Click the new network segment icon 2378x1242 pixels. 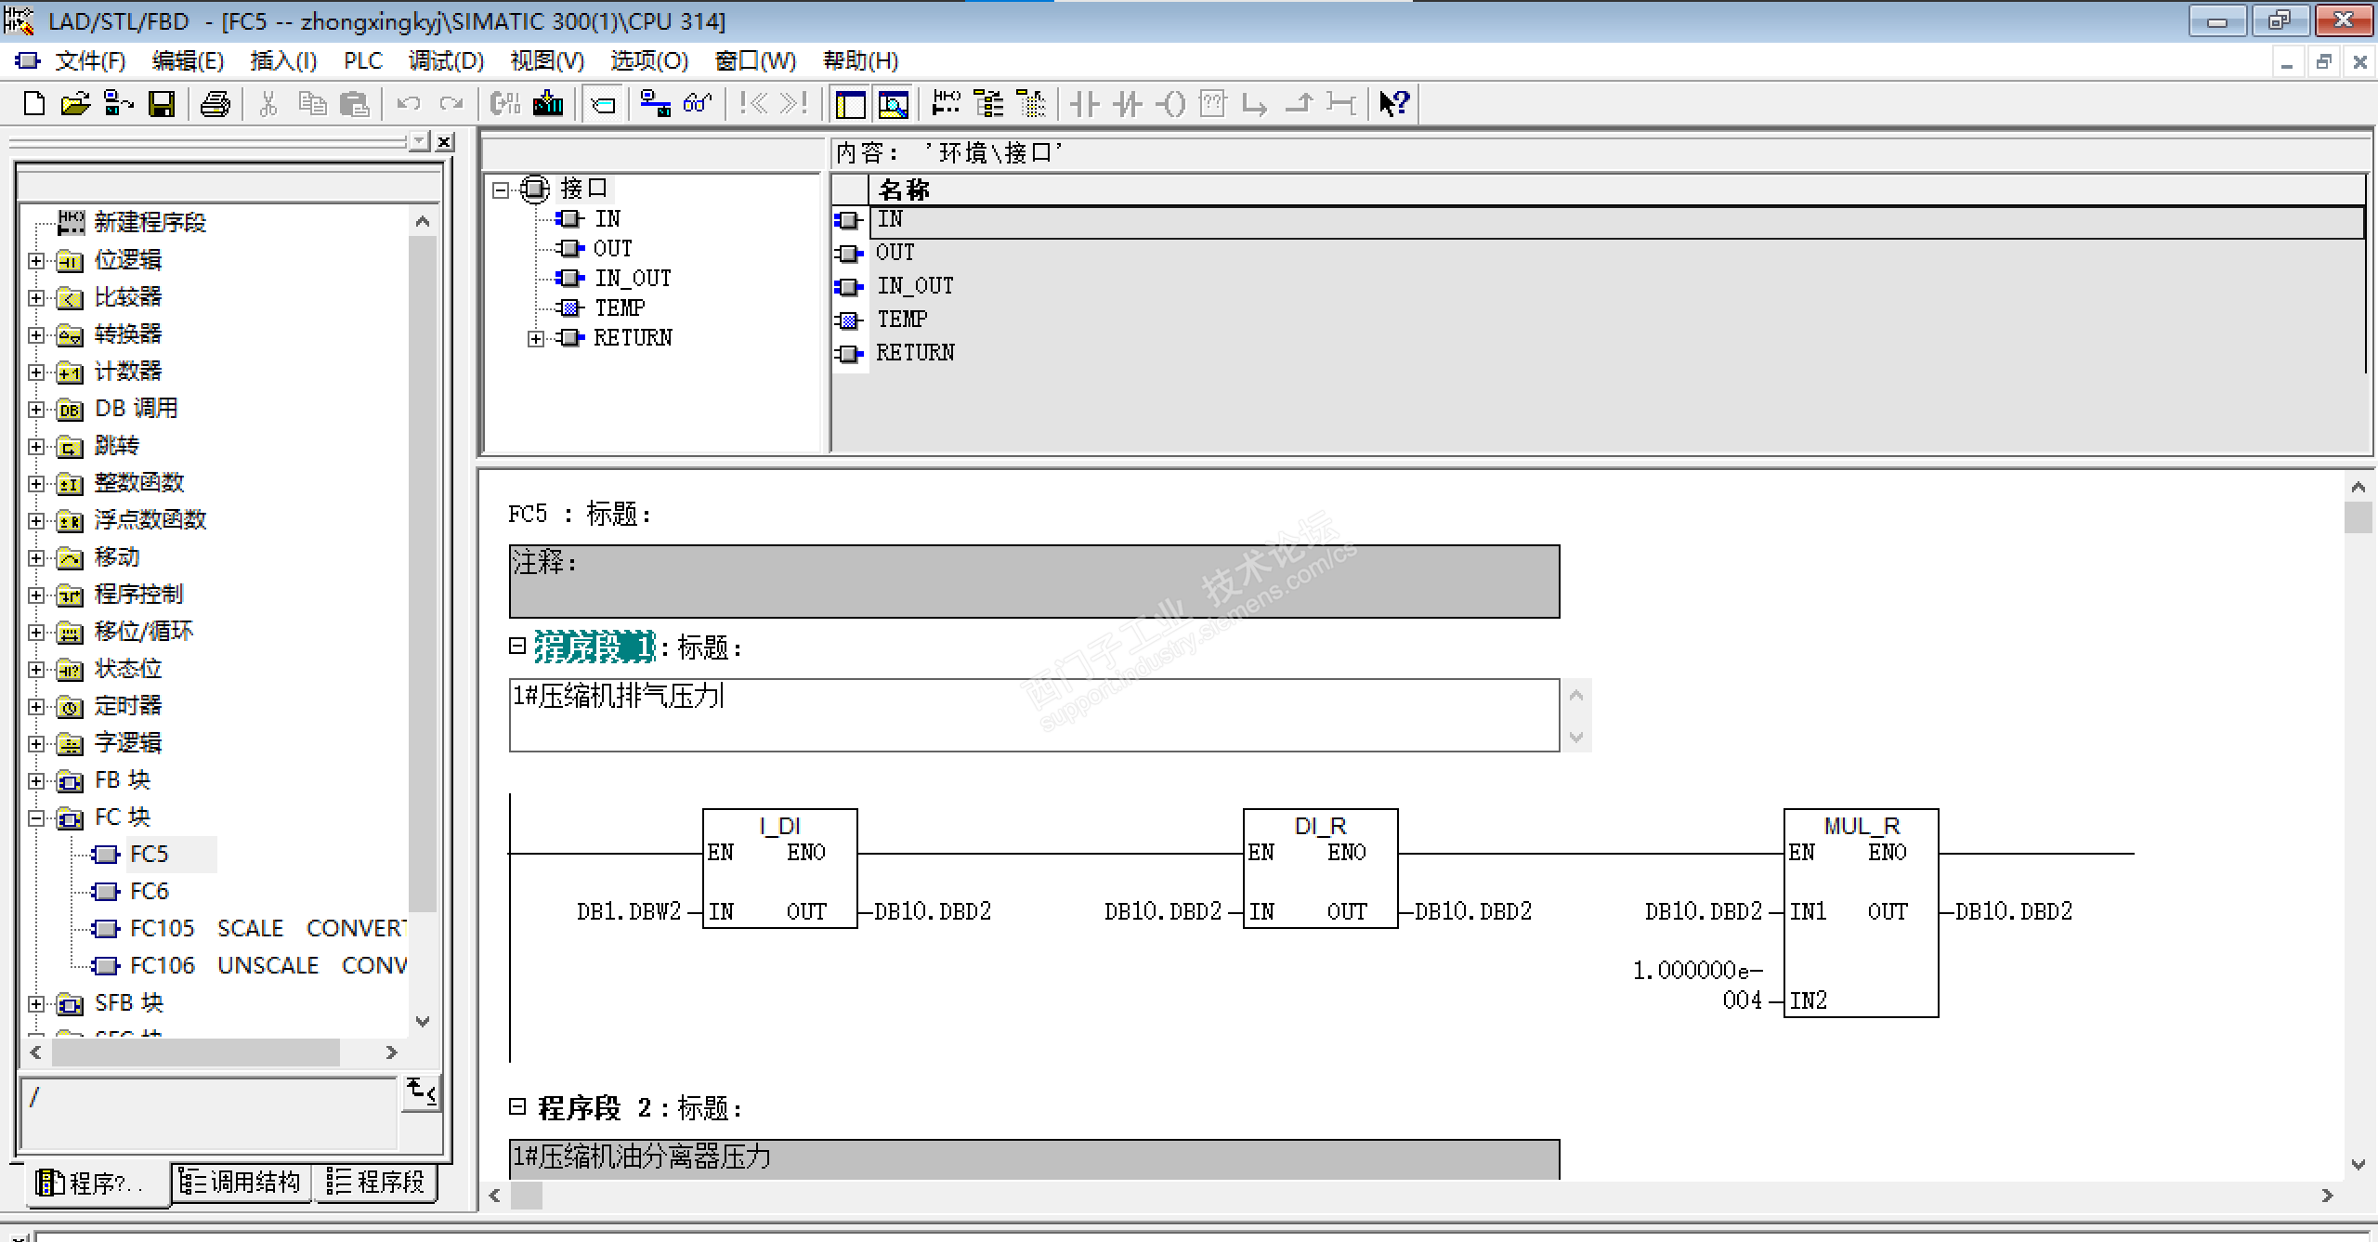pos(946,103)
